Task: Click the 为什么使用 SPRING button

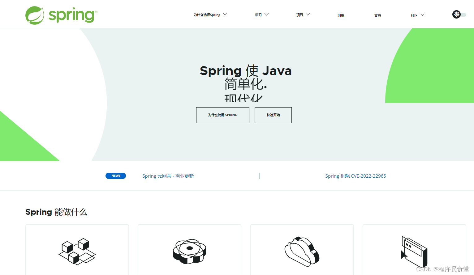Action: [222, 115]
